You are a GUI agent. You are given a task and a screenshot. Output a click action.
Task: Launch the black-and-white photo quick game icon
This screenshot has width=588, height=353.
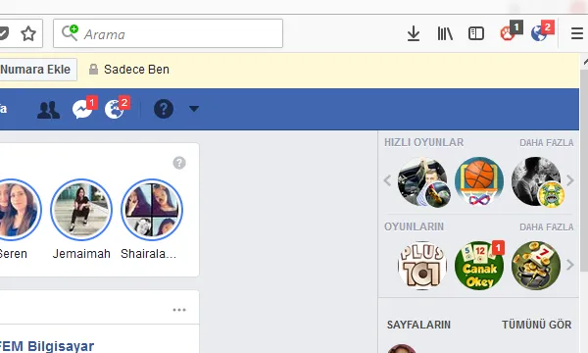tap(537, 181)
